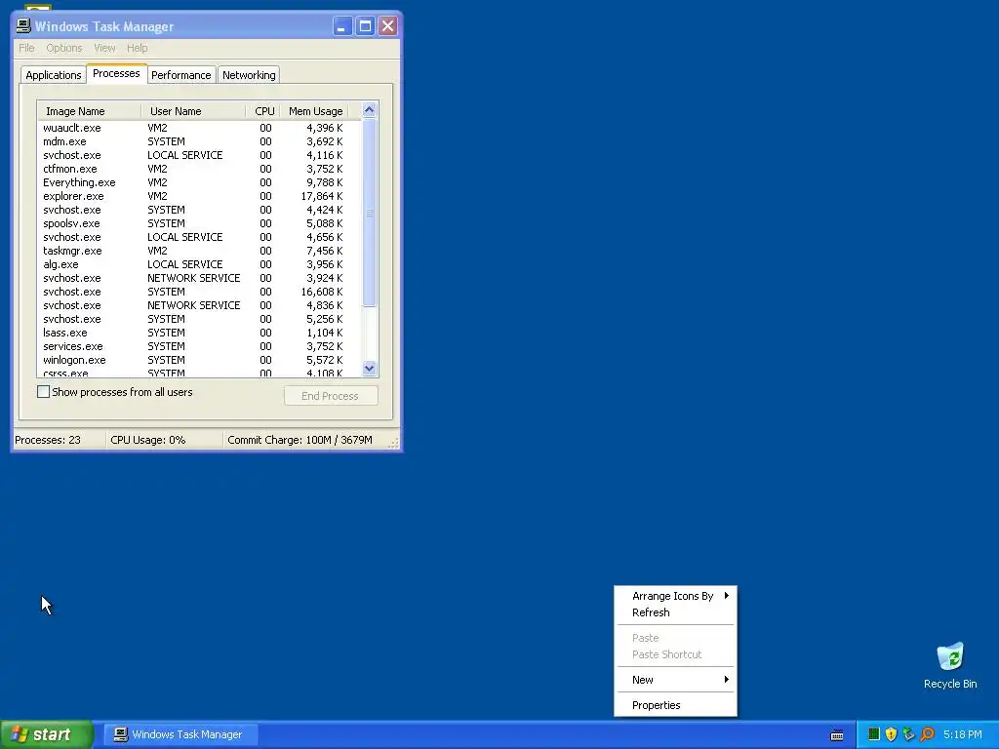Viewport: 999px width, 749px height.
Task: Click the Processes: 23 status bar entry
Action: 59,440
